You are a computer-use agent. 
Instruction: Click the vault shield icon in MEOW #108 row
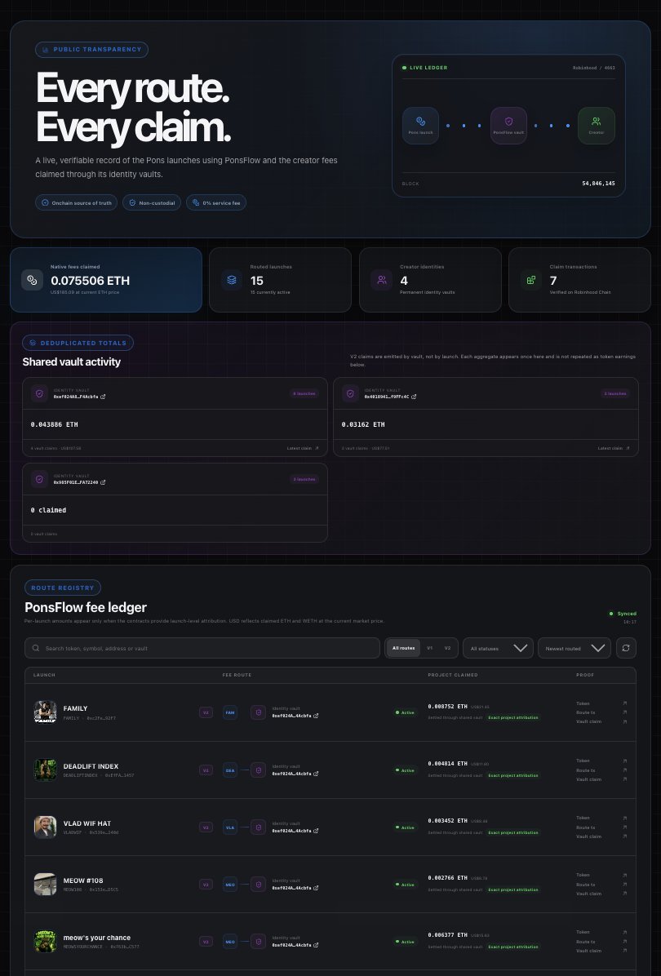click(259, 885)
